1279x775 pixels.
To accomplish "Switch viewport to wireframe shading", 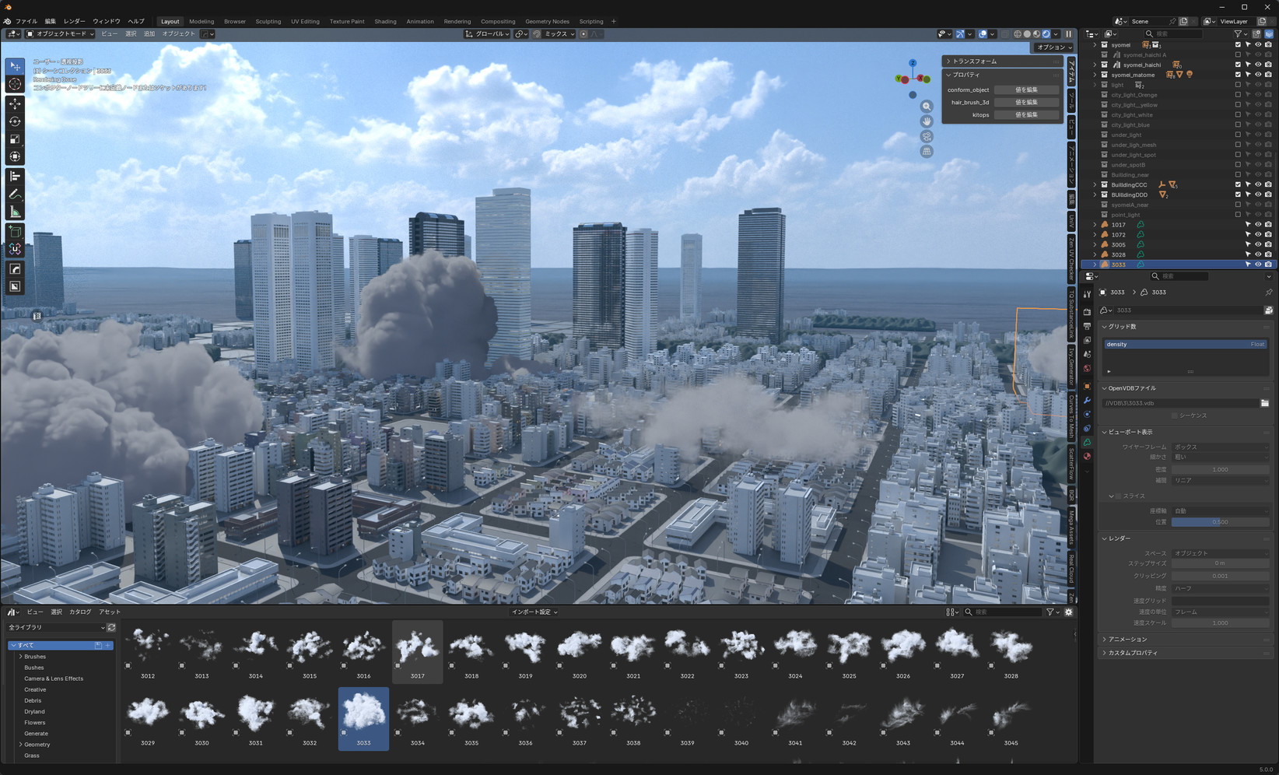I will tap(1018, 34).
